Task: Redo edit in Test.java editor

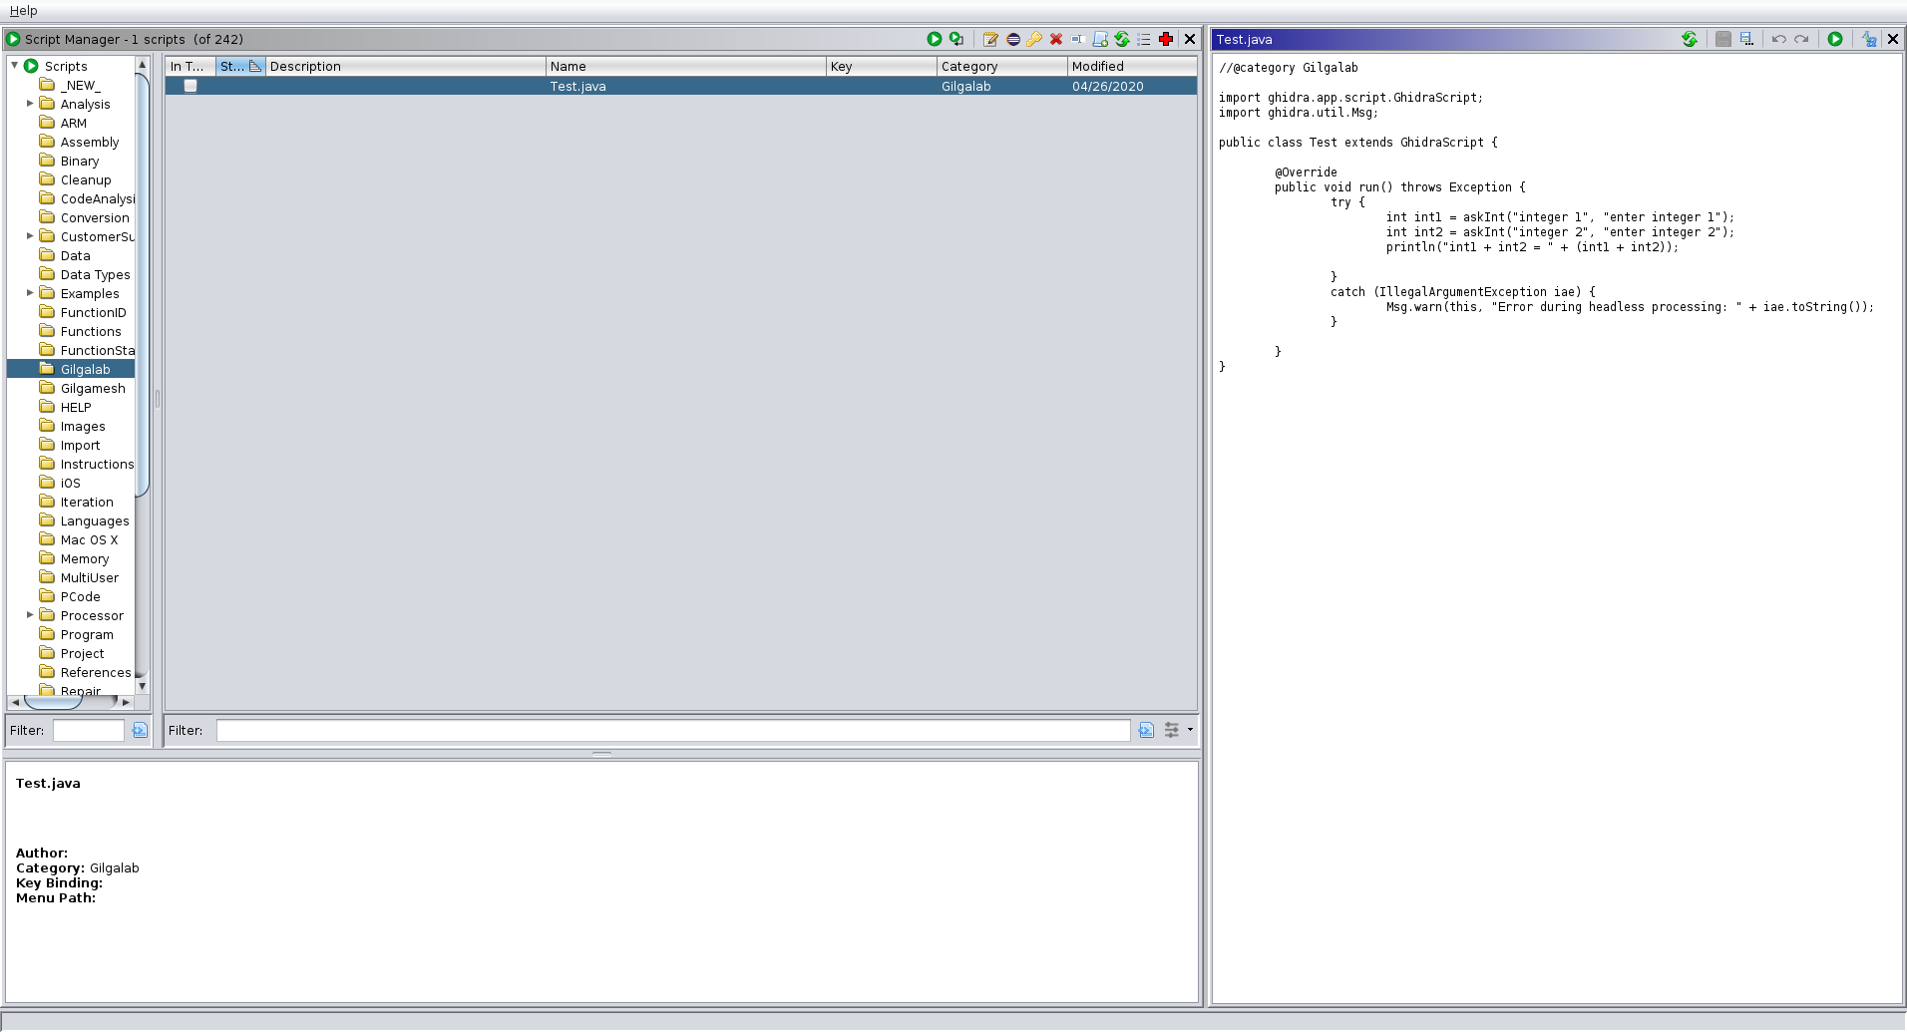Action: click(1801, 39)
